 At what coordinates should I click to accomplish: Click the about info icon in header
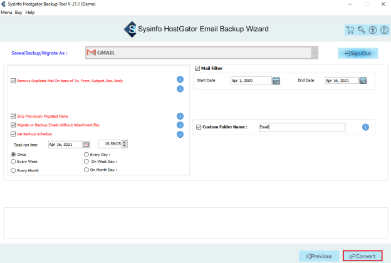coord(384,30)
